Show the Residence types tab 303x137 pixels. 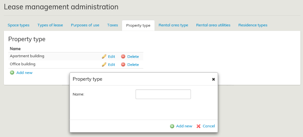(253, 25)
